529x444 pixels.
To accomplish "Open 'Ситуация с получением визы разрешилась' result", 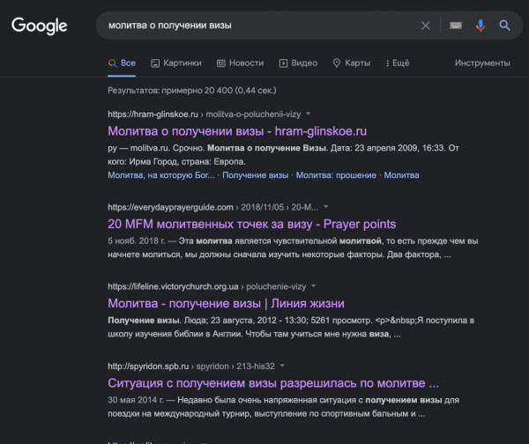I will pyautogui.click(x=273, y=383).
